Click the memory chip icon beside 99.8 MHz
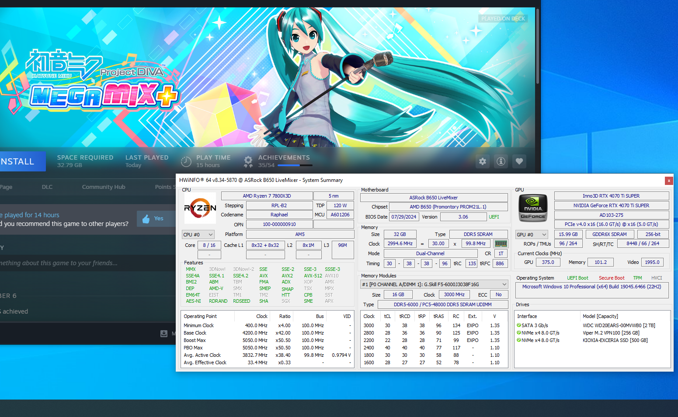 501,243
